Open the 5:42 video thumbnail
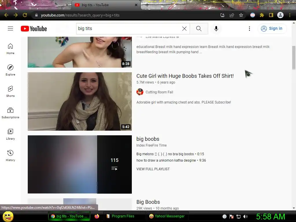This screenshot has width=296, height=222. coord(80,101)
